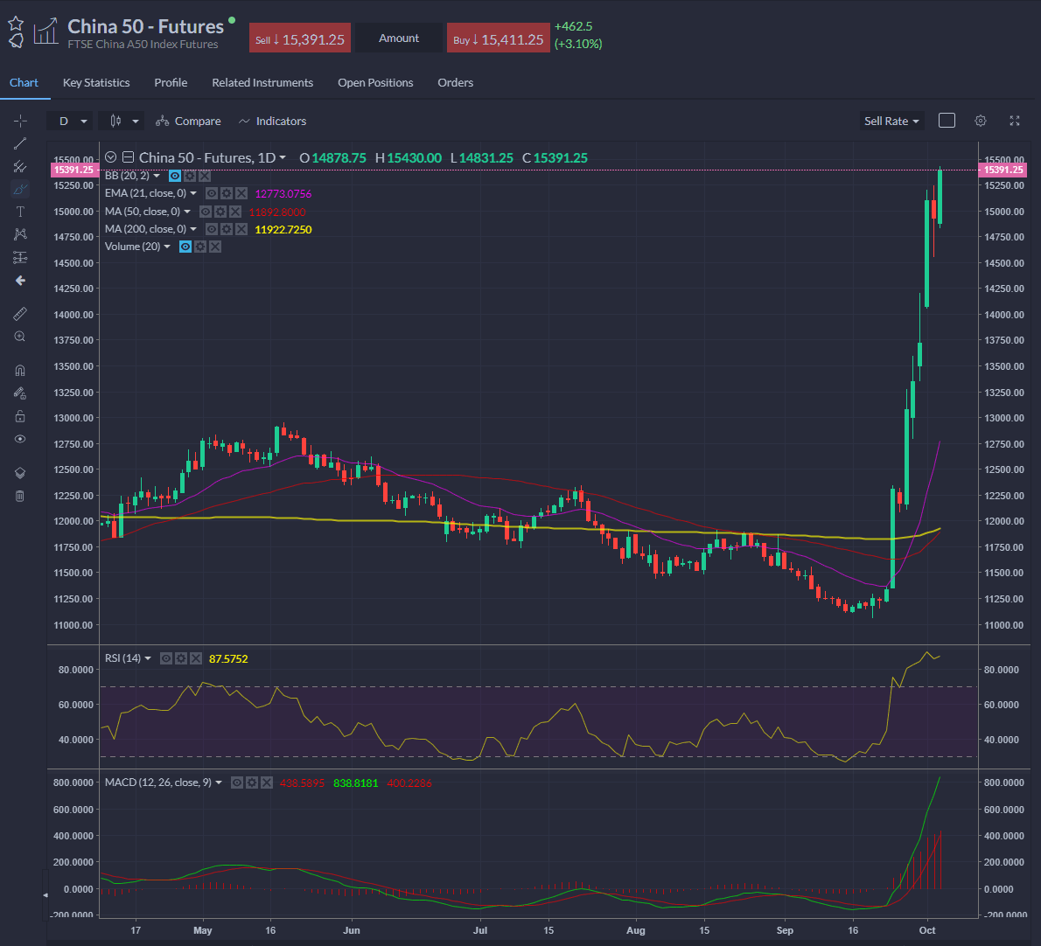Select the pitchfork/parallel lines tool
This screenshot has width=1041, height=946.
(x=20, y=166)
